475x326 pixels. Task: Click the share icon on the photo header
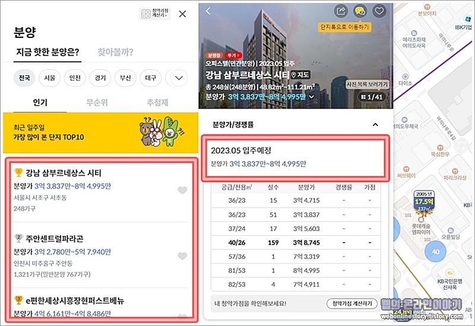coord(341,11)
